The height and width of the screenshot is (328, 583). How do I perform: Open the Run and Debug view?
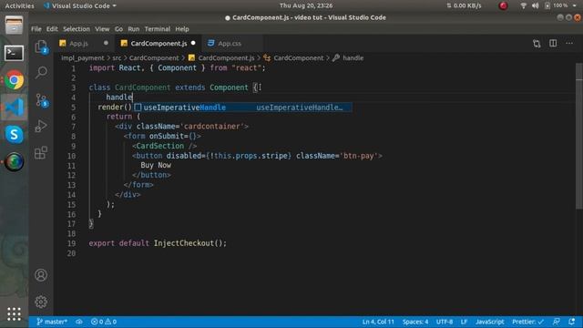tap(41, 126)
